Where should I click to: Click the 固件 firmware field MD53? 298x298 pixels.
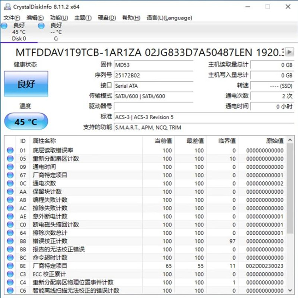pos(153,65)
